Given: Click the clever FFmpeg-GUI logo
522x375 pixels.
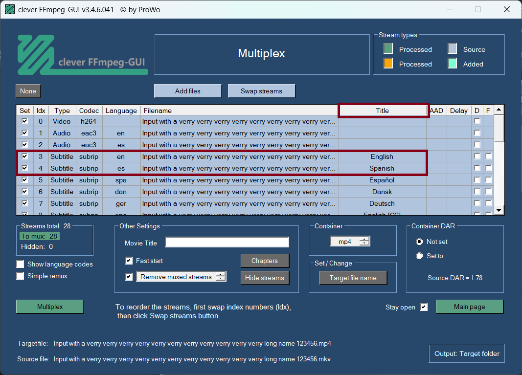Looking at the screenshot, I should click(83, 55).
